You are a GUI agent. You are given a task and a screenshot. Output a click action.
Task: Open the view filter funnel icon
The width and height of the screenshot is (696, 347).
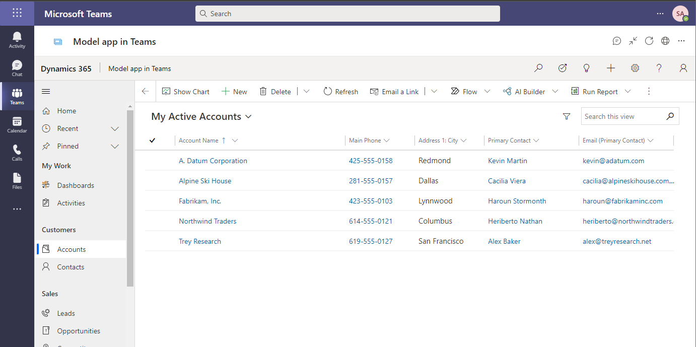click(567, 116)
